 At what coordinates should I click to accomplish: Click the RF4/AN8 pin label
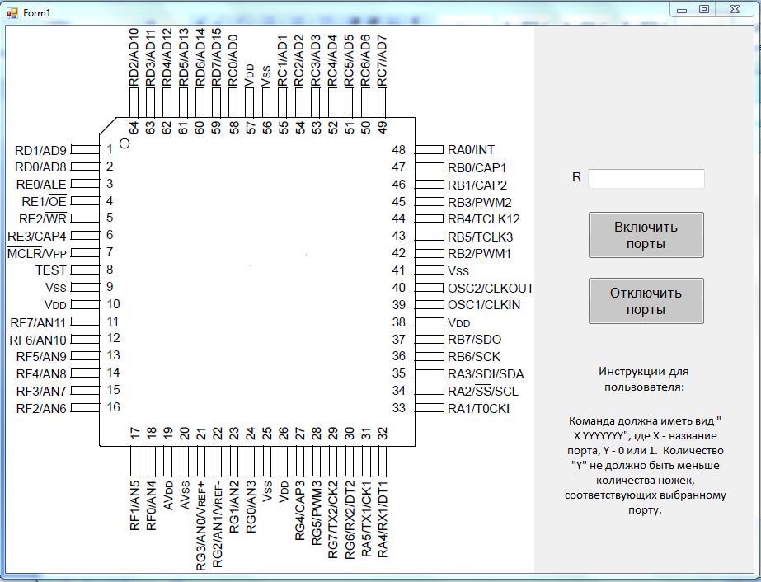point(41,374)
